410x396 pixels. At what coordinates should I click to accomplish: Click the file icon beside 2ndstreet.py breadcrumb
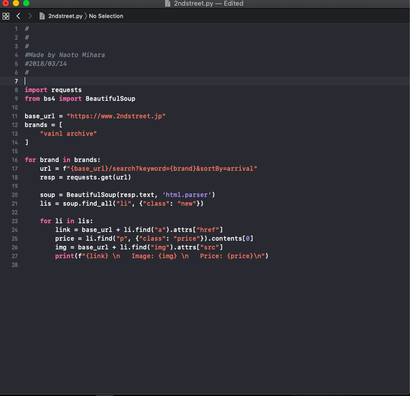tap(43, 16)
